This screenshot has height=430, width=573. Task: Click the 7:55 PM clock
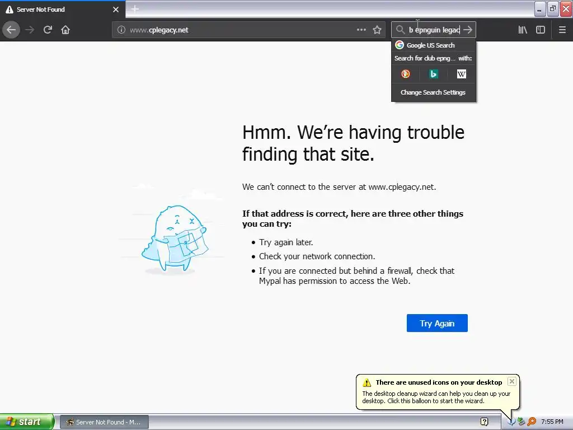pos(552,422)
